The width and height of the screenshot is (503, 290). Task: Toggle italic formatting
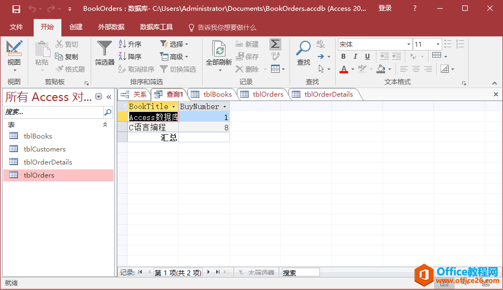(355, 56)
